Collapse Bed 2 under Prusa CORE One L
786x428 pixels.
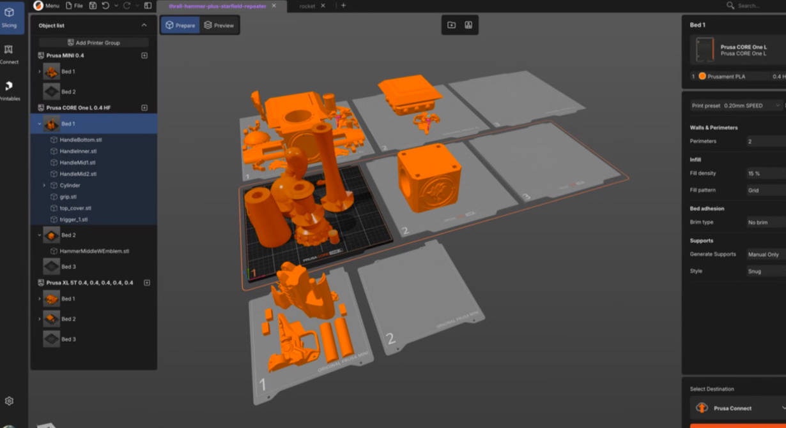coord(40,235)
